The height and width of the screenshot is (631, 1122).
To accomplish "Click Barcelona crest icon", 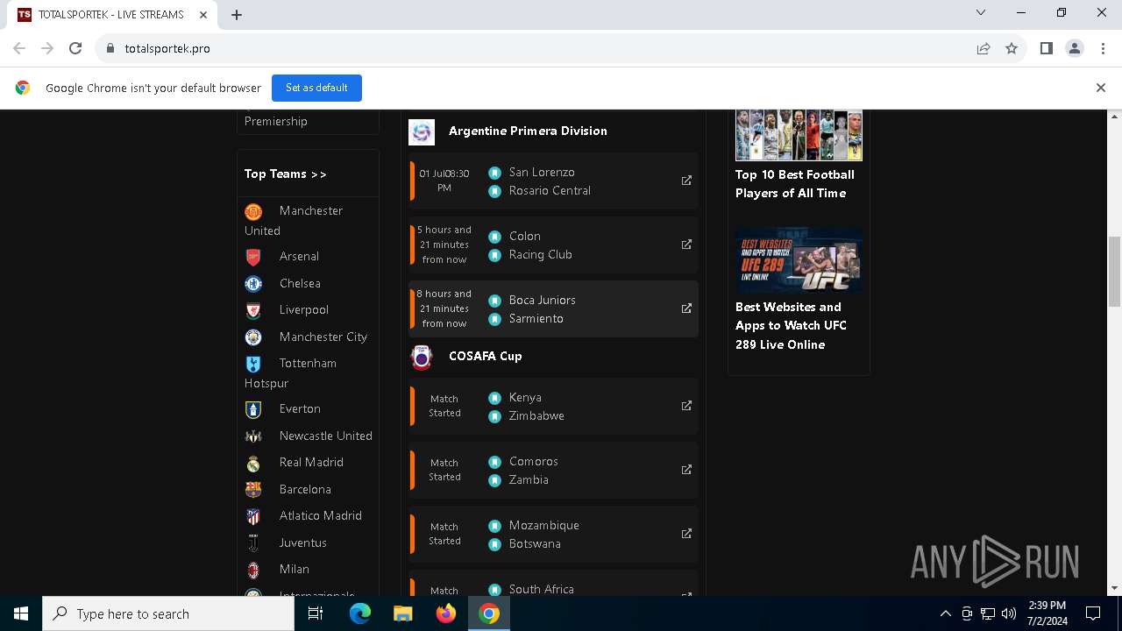I will click(253, 490).
